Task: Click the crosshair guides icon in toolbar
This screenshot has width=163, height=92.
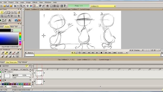Action: [44, 6]
